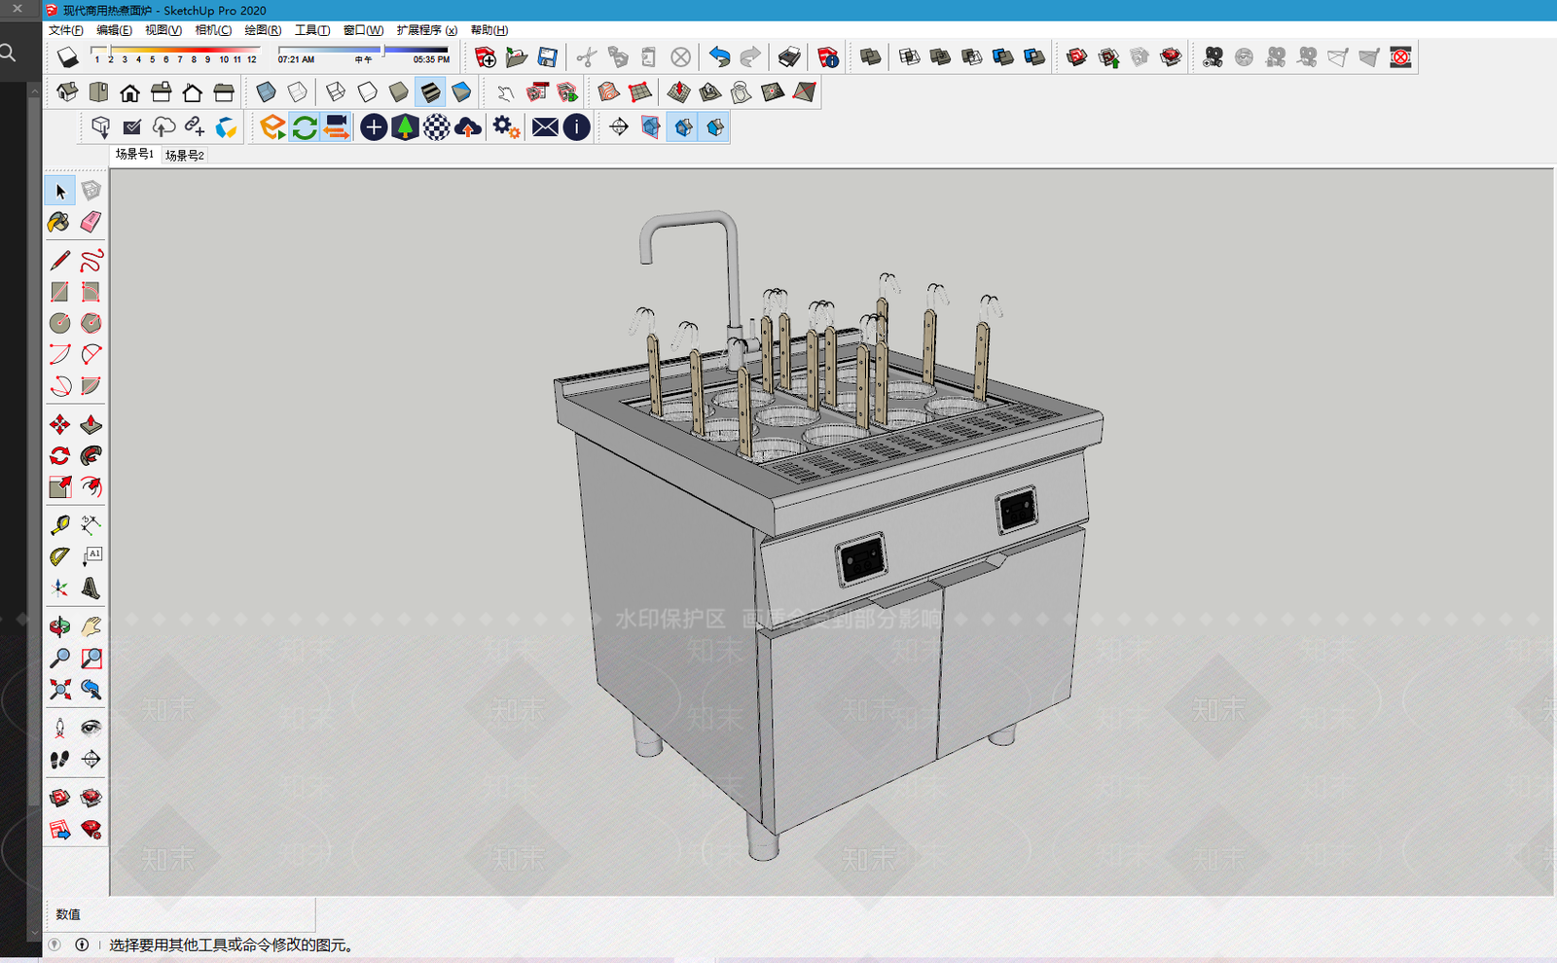Image resolution: width=1557 pixels, height=963 pixels.
Task: Enable wireframe face style
Action: [336, 92]
